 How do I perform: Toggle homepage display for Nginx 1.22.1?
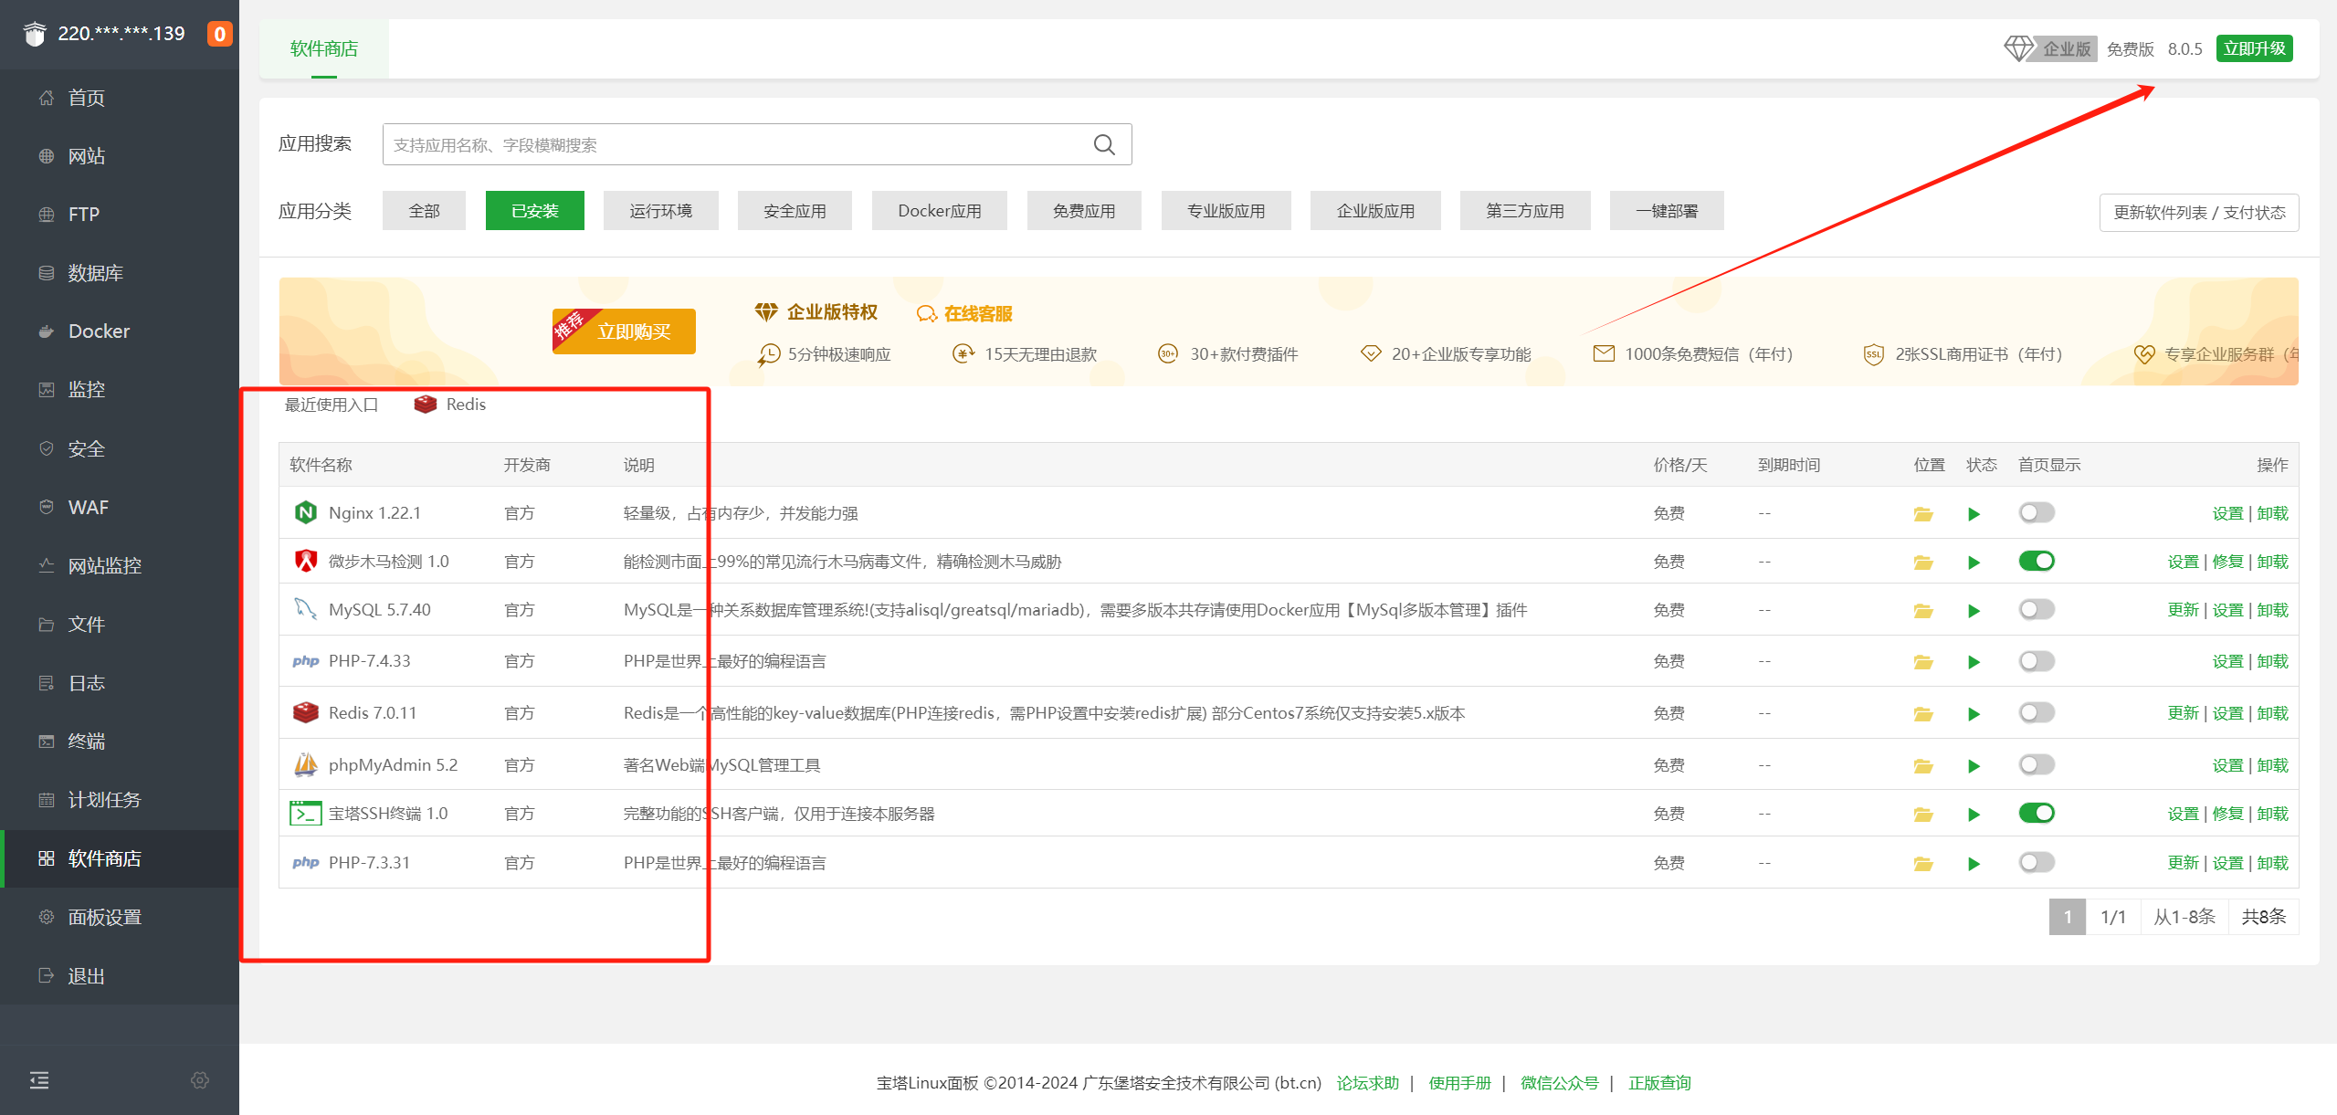pyautogui.click(x=2037, y=512)
